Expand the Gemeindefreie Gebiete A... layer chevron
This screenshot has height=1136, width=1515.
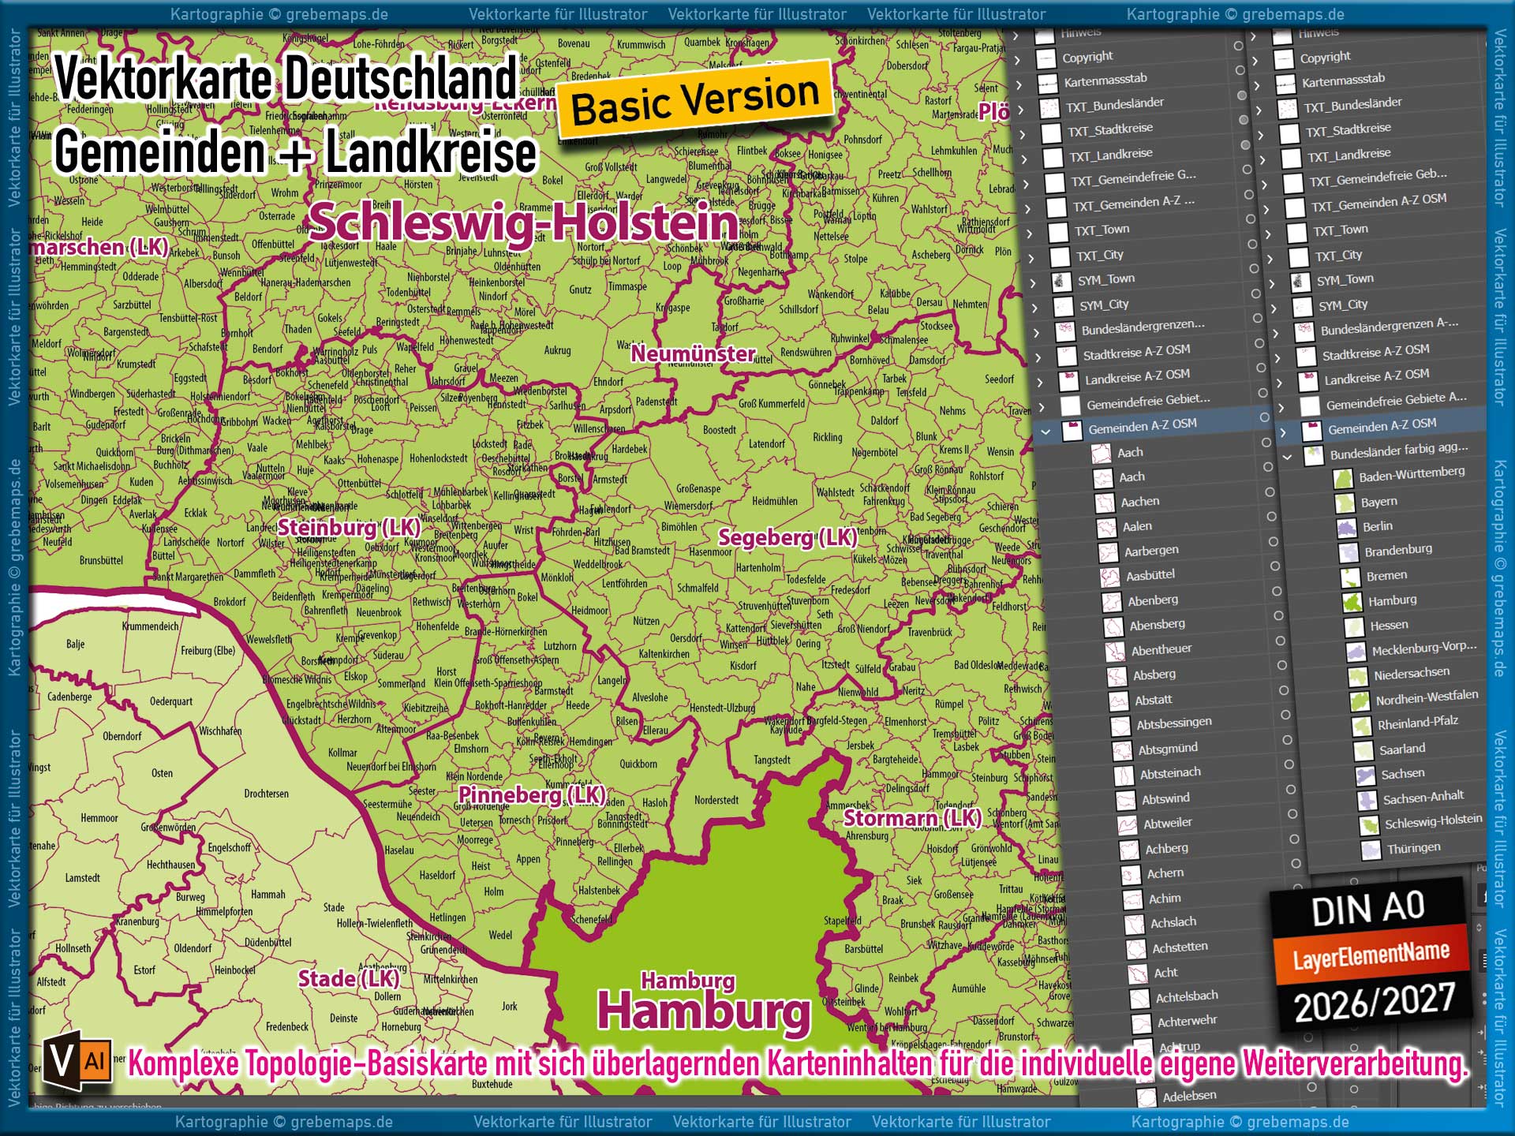coord(1281,407)
